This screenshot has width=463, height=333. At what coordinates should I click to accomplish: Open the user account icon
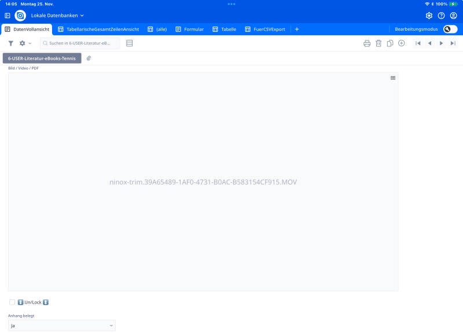pyautogui.click(x=453, y=16)
